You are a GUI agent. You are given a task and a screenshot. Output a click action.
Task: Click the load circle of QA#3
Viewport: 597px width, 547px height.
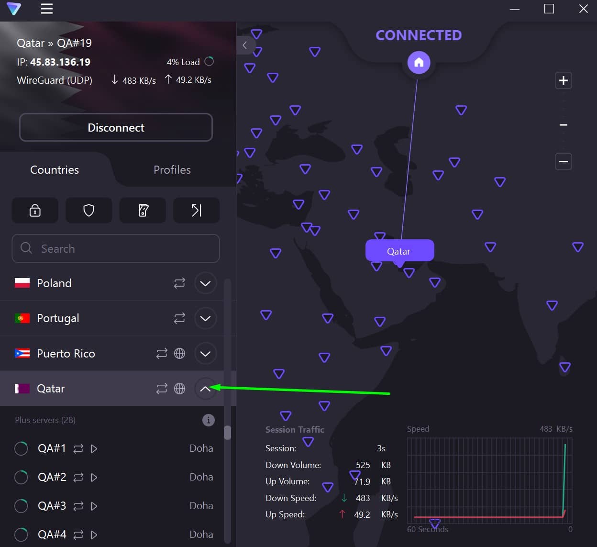click(x=21, y=506)
